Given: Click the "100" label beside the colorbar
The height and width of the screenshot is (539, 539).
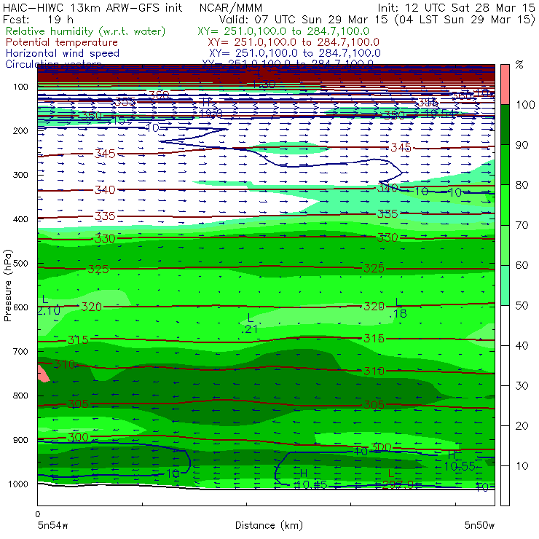Looking at the screenshot, I should coord(525,104).
